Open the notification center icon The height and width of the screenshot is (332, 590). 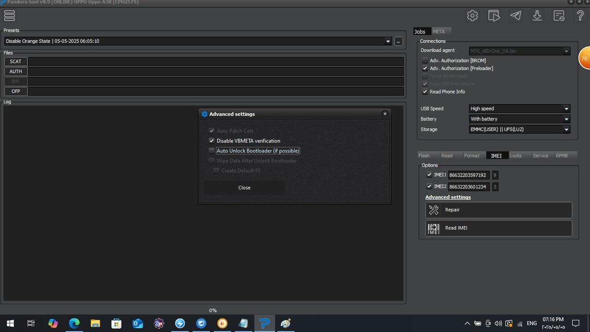(x=576, y=323)
